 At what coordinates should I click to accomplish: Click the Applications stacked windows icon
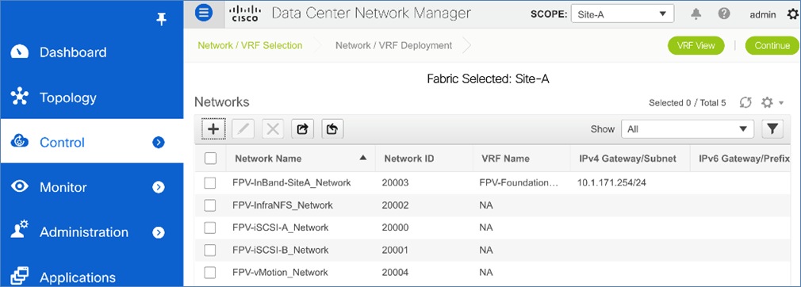(19, 276)
